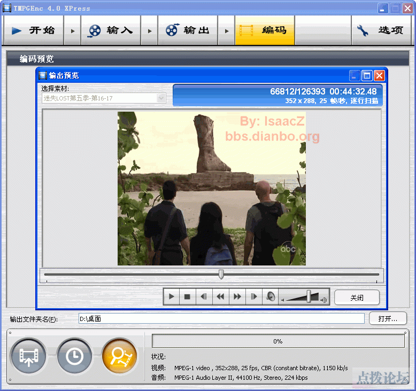Screen dimensions: 416x391
Task: Switch to the 输入 (Input) tab
Action: [x=111, y=30]
